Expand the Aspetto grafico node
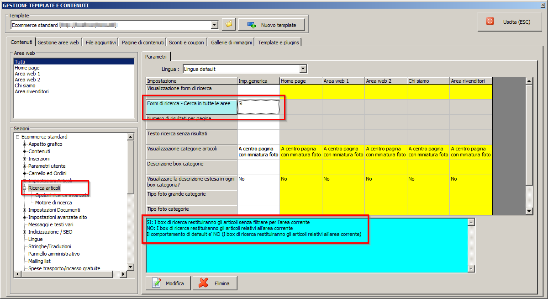The width and height of the screenshot is (548, 299). pyautogui.click(x=25, y=144)
